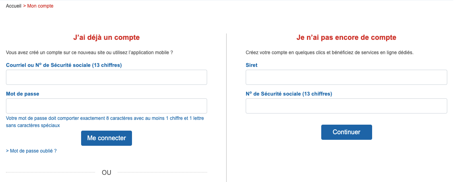This screenshot has width=458, height=182.
Task: Click the N° de Sécurité sociale label under Siret
Action: point(289,94)
